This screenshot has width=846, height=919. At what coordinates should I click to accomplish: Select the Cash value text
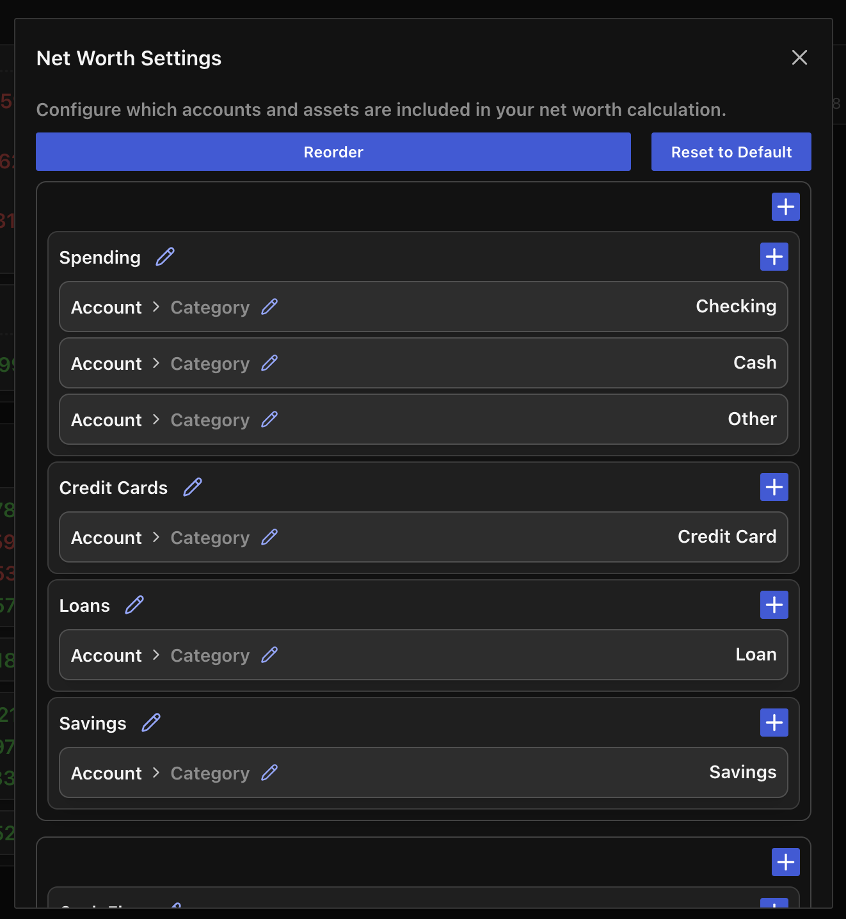[x=755, y=362]
